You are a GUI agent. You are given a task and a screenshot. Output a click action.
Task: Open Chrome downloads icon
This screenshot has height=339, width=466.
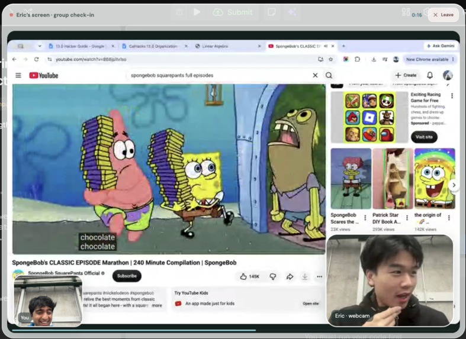pyautogui.click(x=374, y=59)
